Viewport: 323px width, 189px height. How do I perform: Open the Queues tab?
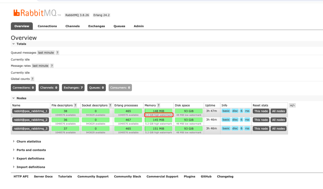(x=119, y=26)
